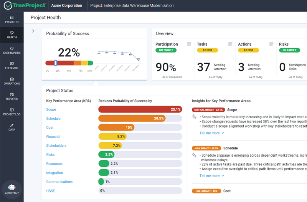Click the Risks ON TARGET badge
This screenshot has width=307, height=202.
(290, 50)
